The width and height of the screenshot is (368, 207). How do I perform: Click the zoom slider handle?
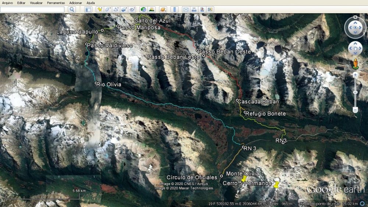coord(355,92)
